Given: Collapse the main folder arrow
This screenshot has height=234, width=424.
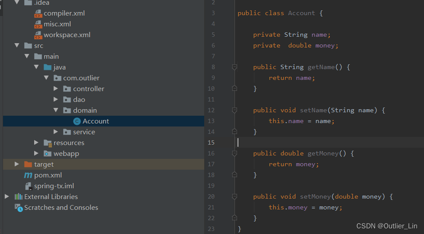Looking at the screenshot, I should [x=26, y=56].
